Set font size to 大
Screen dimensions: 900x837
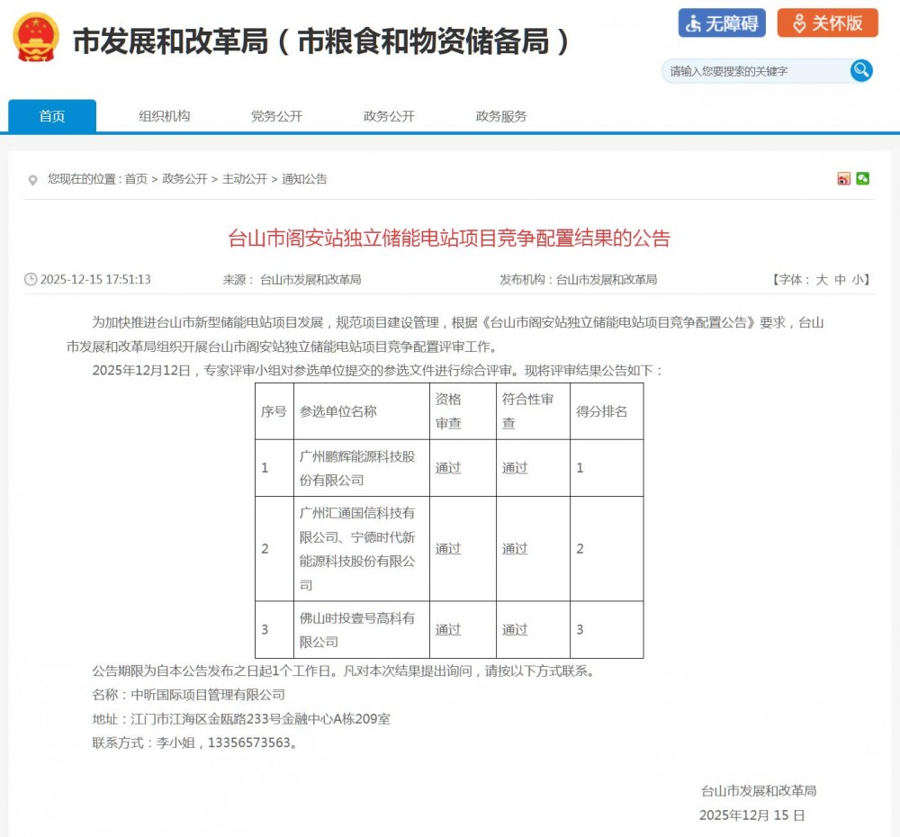821,280
